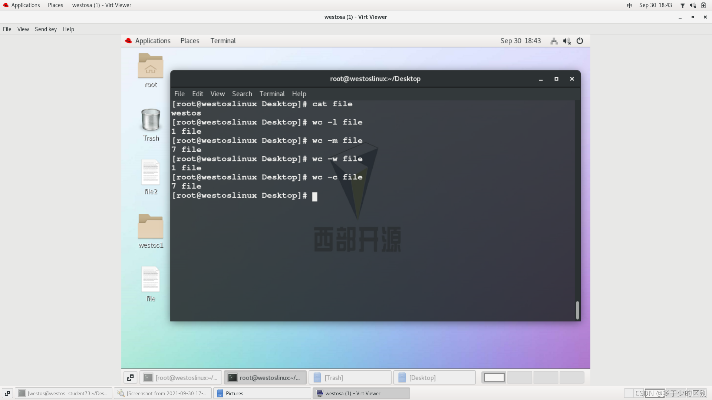Open the Trash desktop icon
Viewport: 712px width, 400px height.
coord(151,120)
